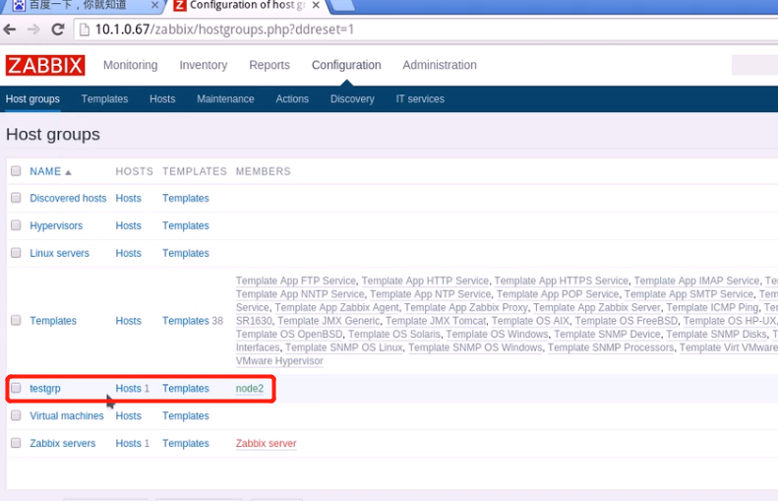Check the Discovered hosts row checkbox
This screenshot has width=778, height=501.
click(16, 198)
